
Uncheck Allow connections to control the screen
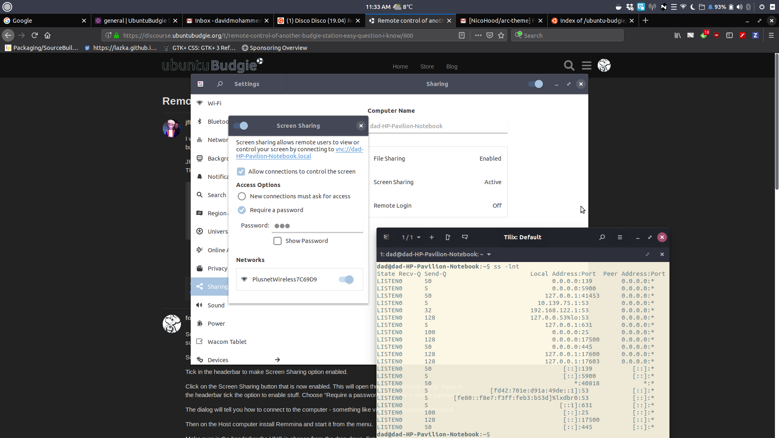(x=241, y=172)
